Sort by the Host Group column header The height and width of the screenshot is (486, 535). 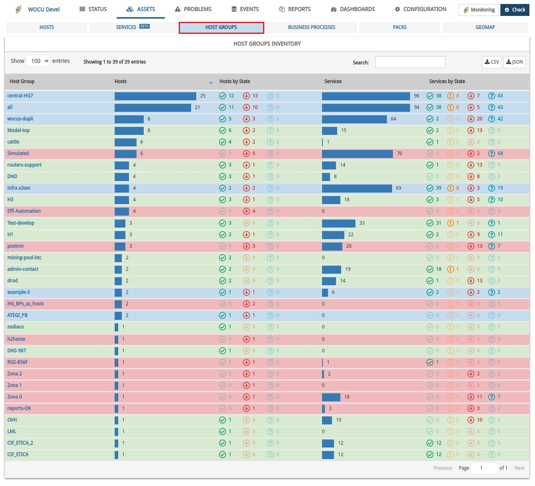tap(22, 82)
